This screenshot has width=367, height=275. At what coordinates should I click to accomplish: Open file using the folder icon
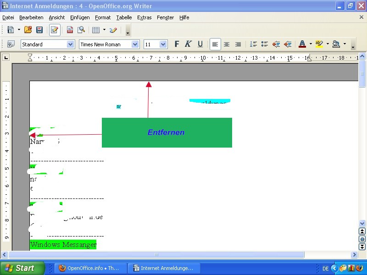point(28,30)
